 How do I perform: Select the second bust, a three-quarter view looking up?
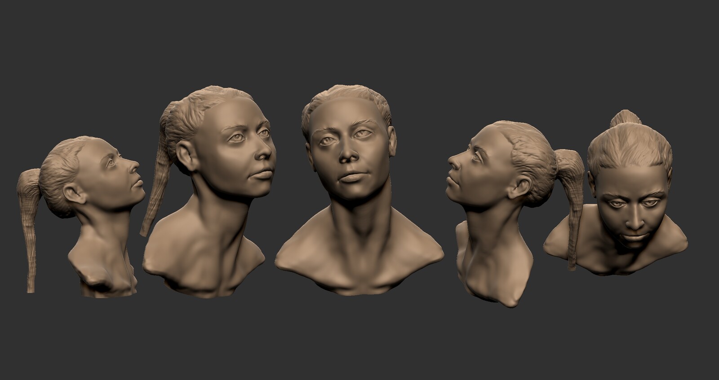point(207,192)
